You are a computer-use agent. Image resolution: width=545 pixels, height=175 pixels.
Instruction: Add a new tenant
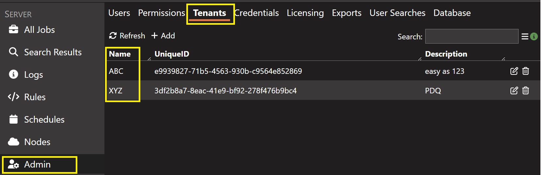pos(163,36)
